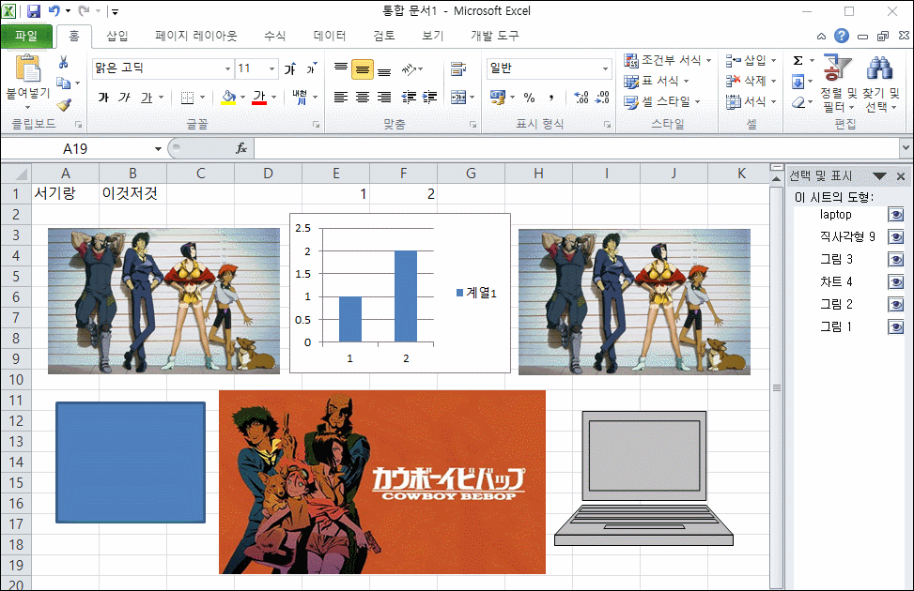The image size is (914, 591).
Task: Click the Cut scissors icon
Action: click(x=64, y=62)
